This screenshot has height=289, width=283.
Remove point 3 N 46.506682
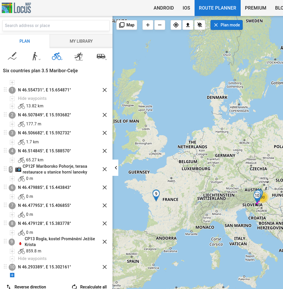(105, 133)
